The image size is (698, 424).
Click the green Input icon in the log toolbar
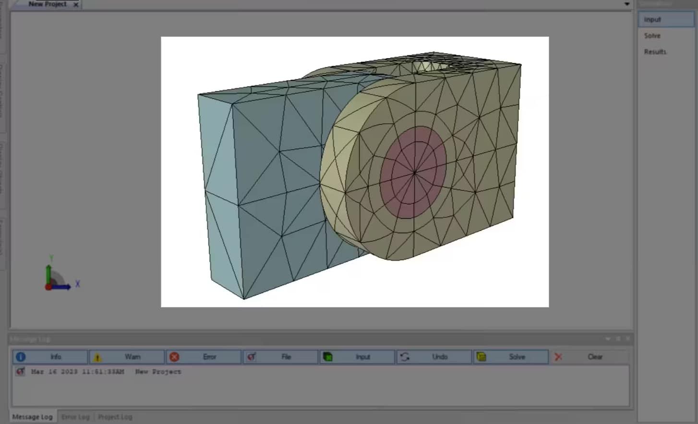click(x=328, y=357)
